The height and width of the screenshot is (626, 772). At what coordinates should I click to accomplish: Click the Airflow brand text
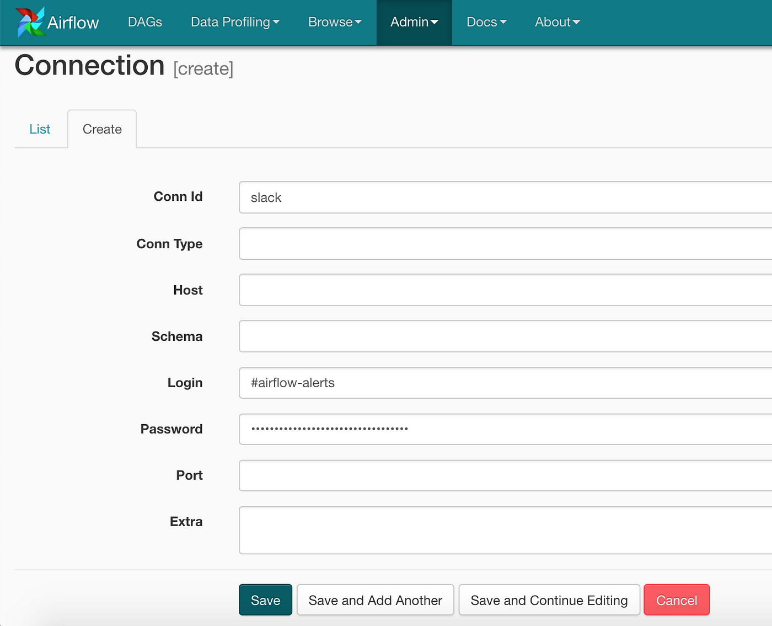[x=73, y=23]
